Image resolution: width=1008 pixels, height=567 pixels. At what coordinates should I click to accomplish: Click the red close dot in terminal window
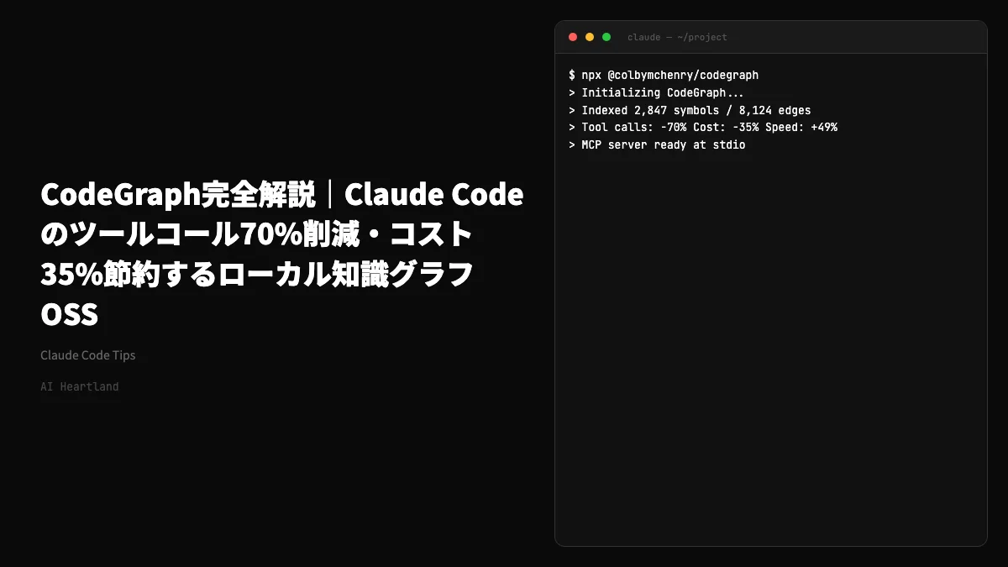coord(573,37)
